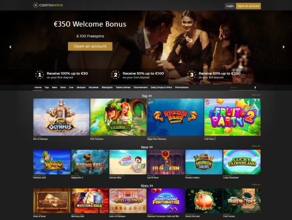
Task: Click the Login button
Action: (x=230, y=6)
